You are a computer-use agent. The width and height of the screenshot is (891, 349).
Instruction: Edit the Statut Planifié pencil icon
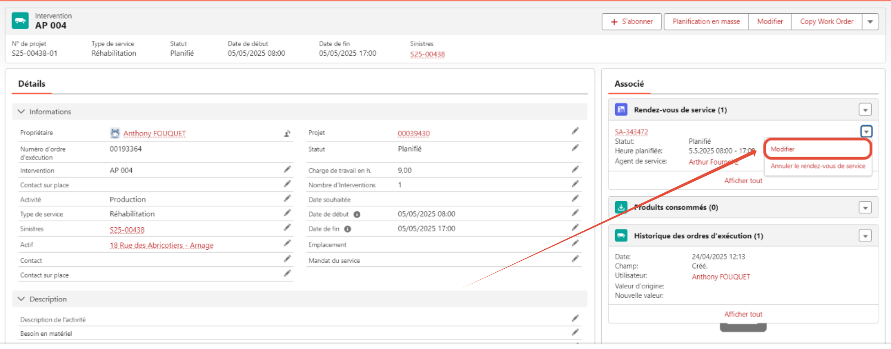coord(575,148)
